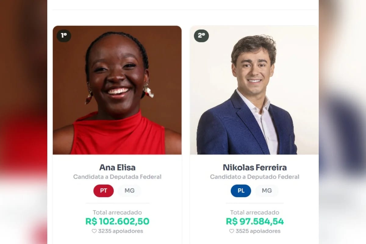Click 'Total arrecadado' label under Ana Elisa
This screenshot has height=244, width=366.
click(117, 213)
